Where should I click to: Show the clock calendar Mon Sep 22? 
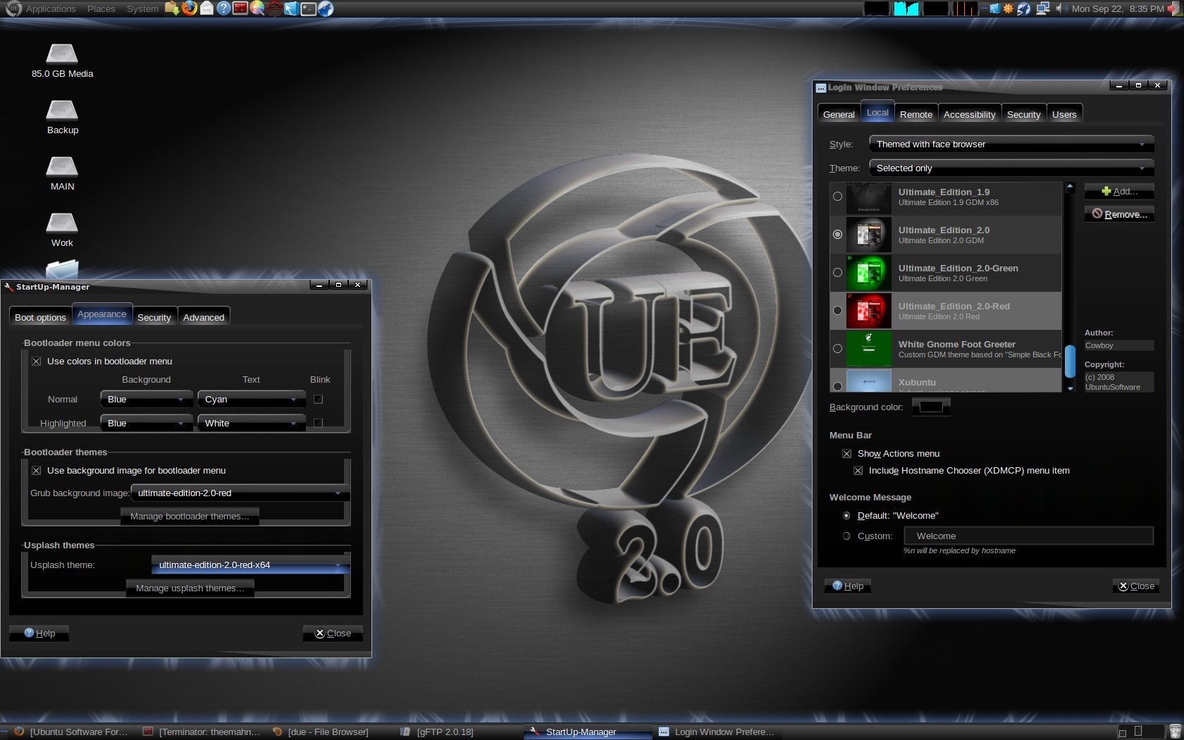pos(1117,8)
